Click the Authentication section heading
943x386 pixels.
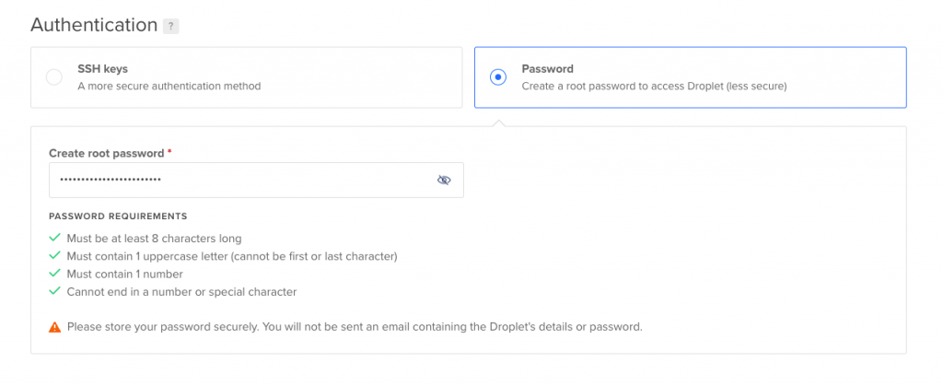[x=94, y=25]
